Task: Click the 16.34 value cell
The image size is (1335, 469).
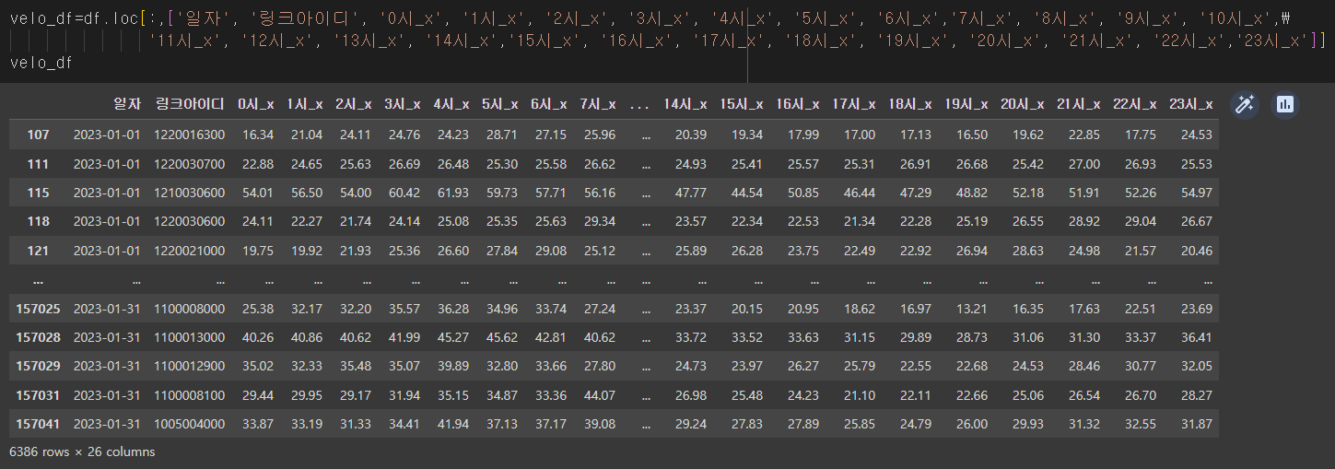Action: click(x=258, y=135)
